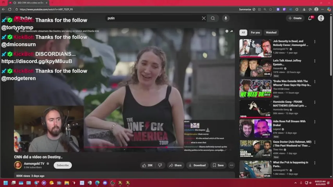333x187 pixels.
Task: Click the YouTube search magnifier button
Action: 213,18
